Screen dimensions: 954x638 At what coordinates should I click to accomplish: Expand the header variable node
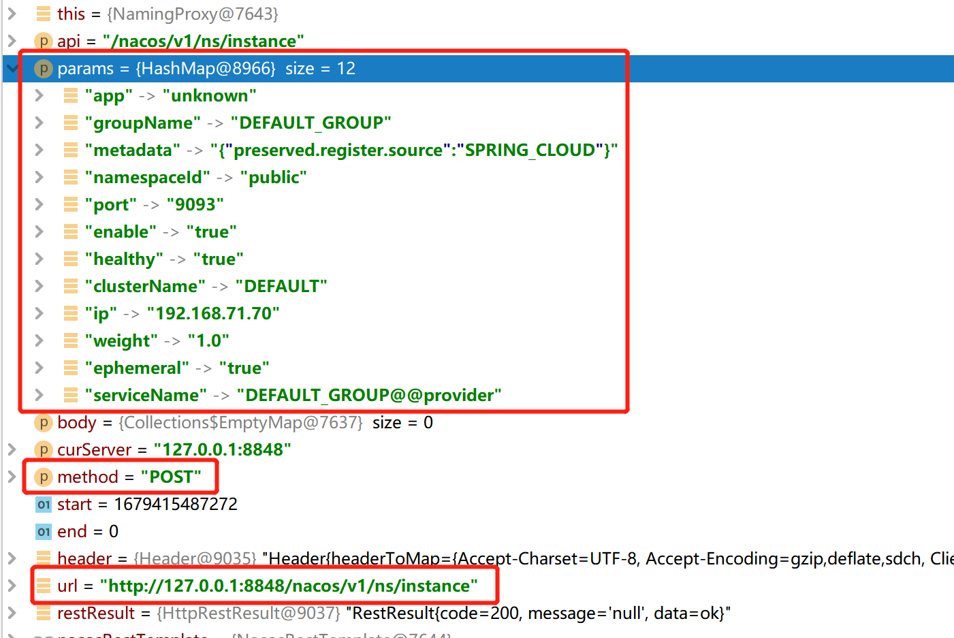[x=12, y=558]
